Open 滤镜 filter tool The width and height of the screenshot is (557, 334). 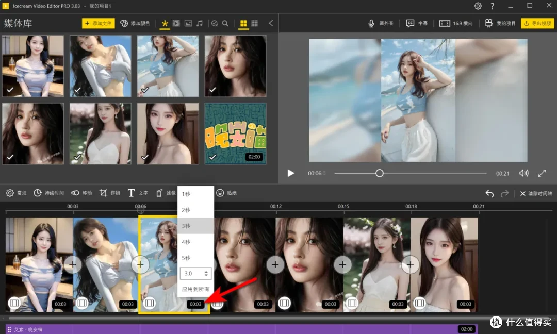(x=166, y=193)
